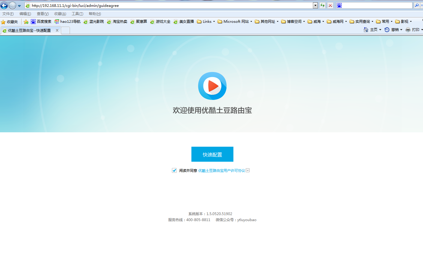Open the 收藏夹 favorites star button
The image size is (423, 279).
point(10,22)
